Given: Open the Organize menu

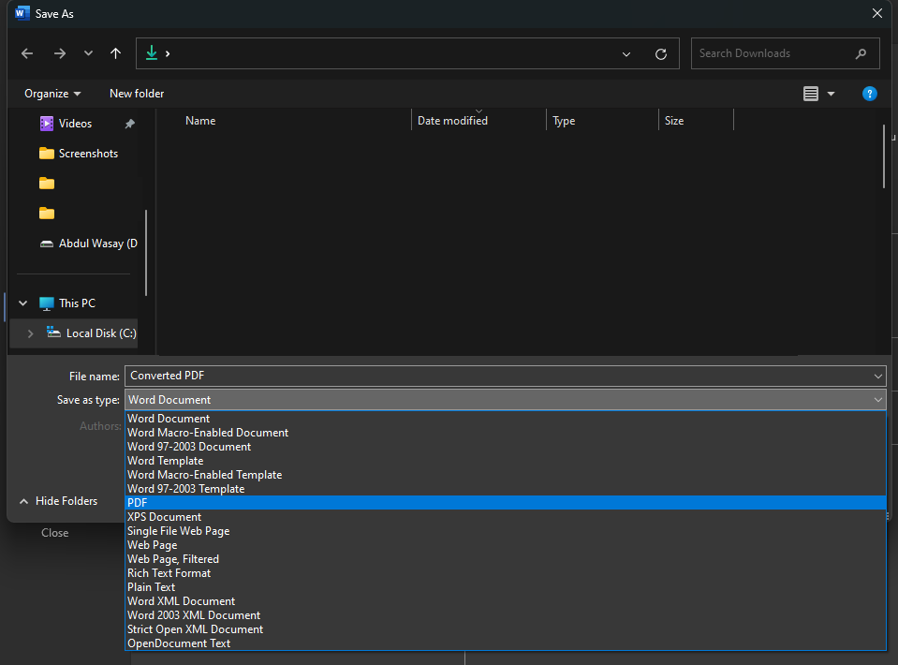Looking at the screenshot, I should click(x=52, y=94).
